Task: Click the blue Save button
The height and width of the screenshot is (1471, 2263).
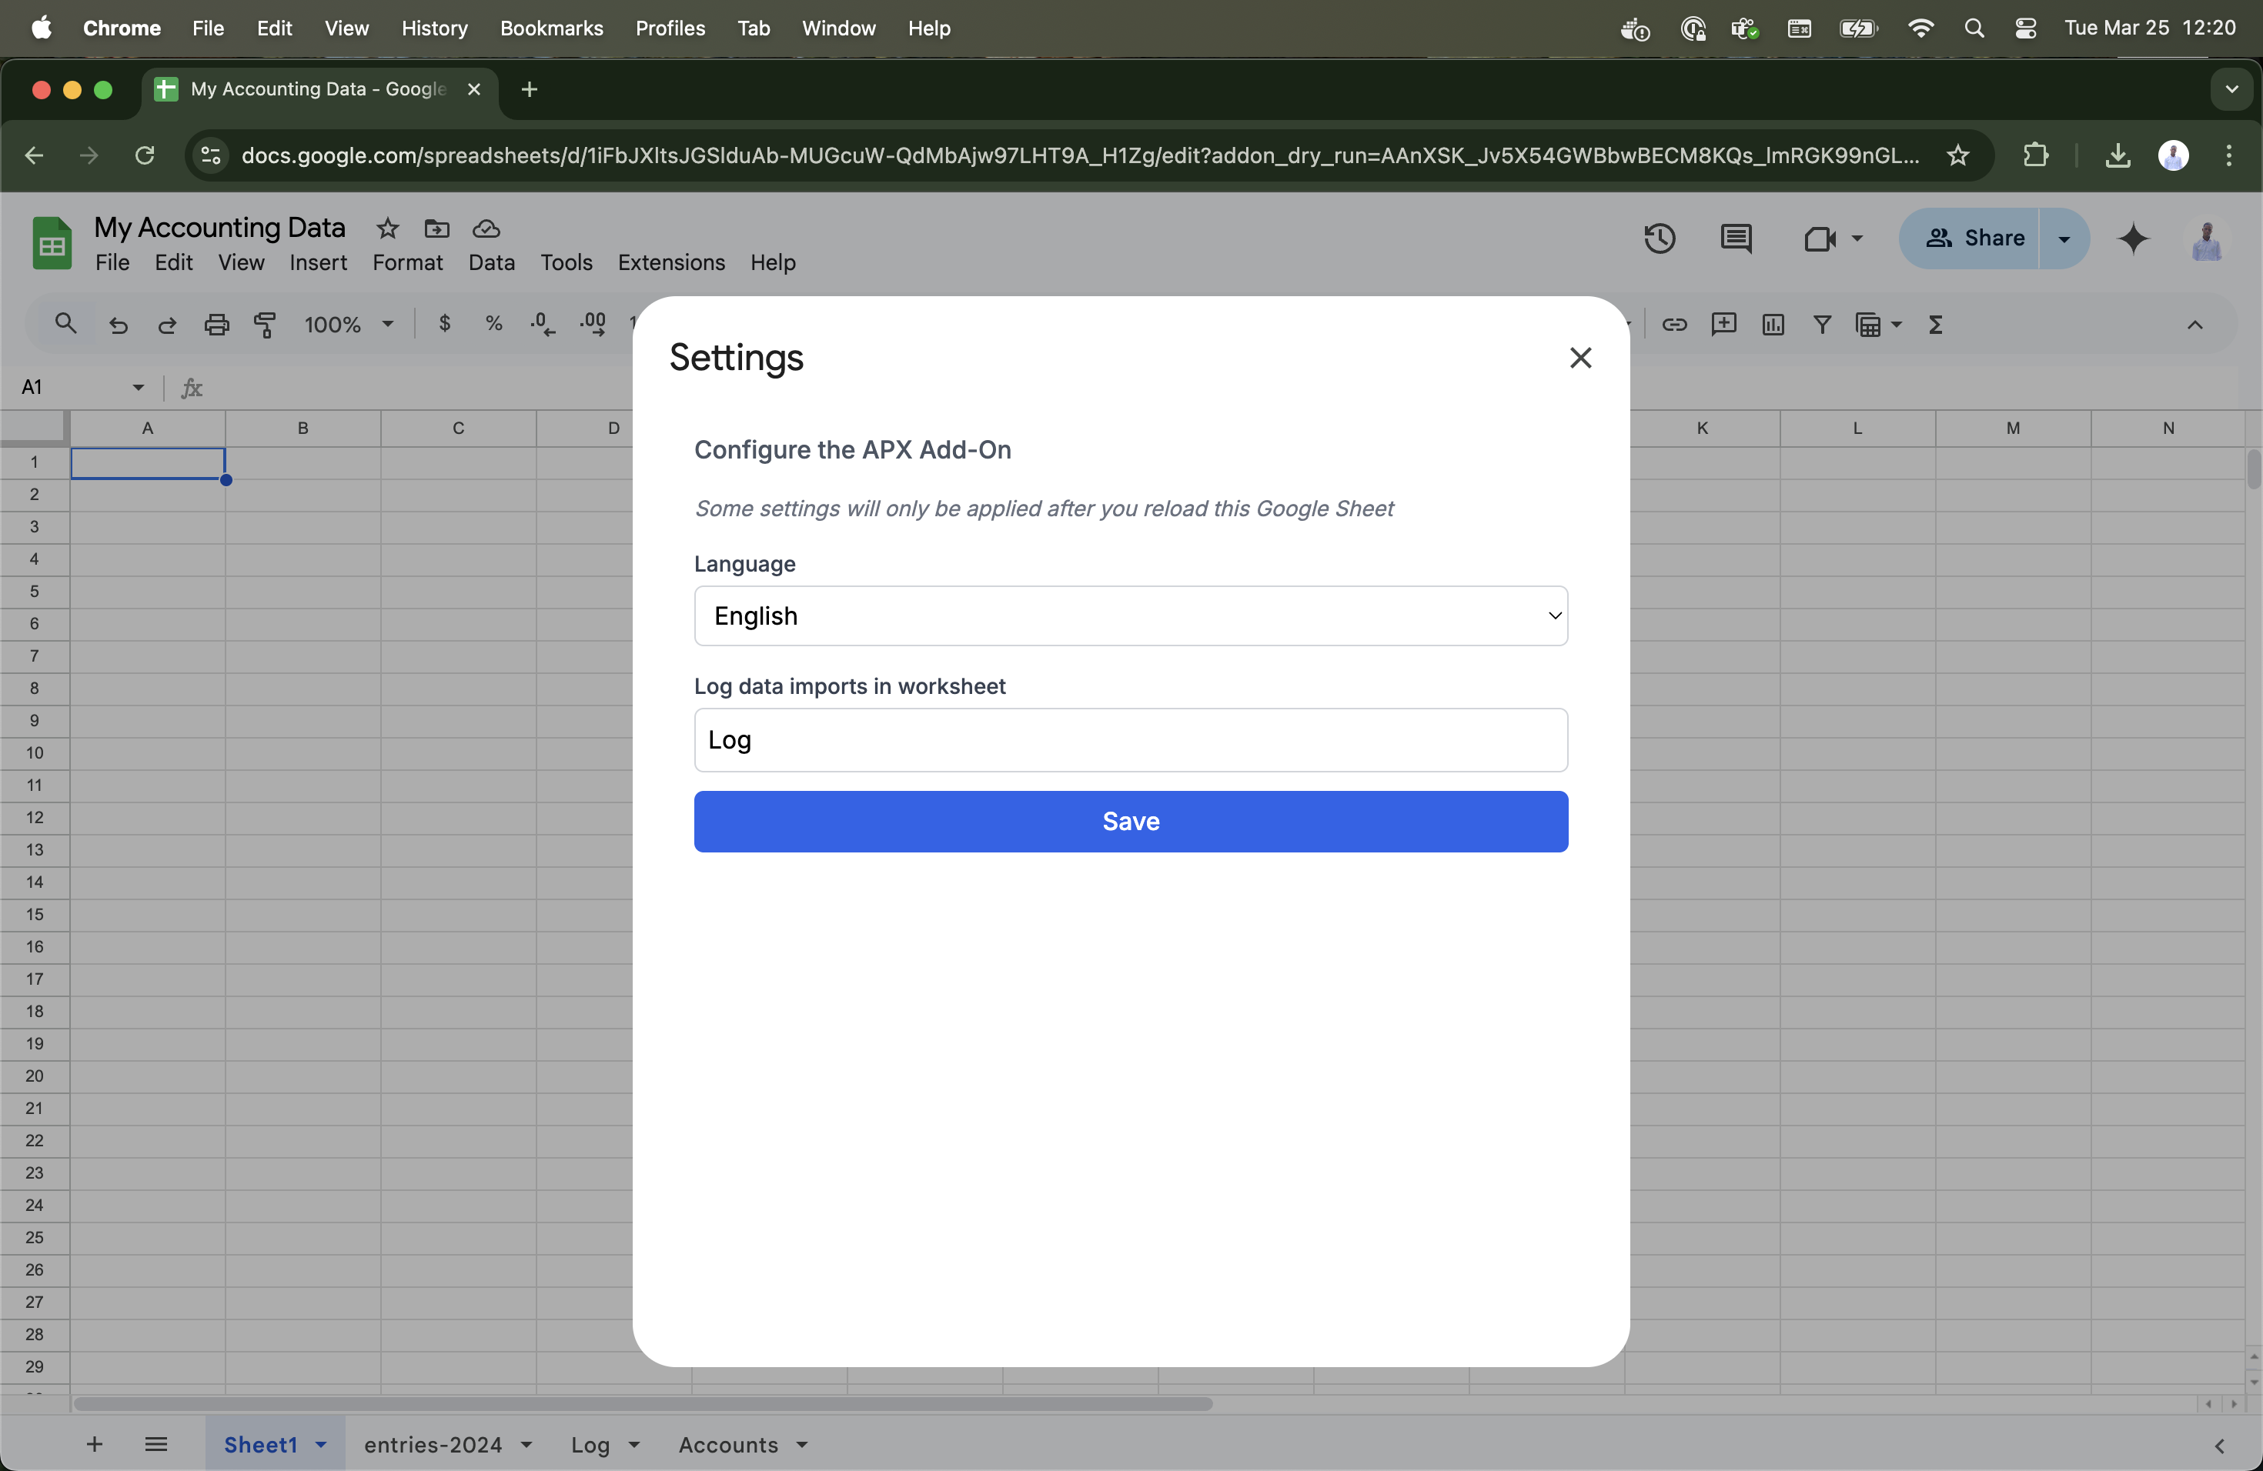Action: tap(1131, 821)
